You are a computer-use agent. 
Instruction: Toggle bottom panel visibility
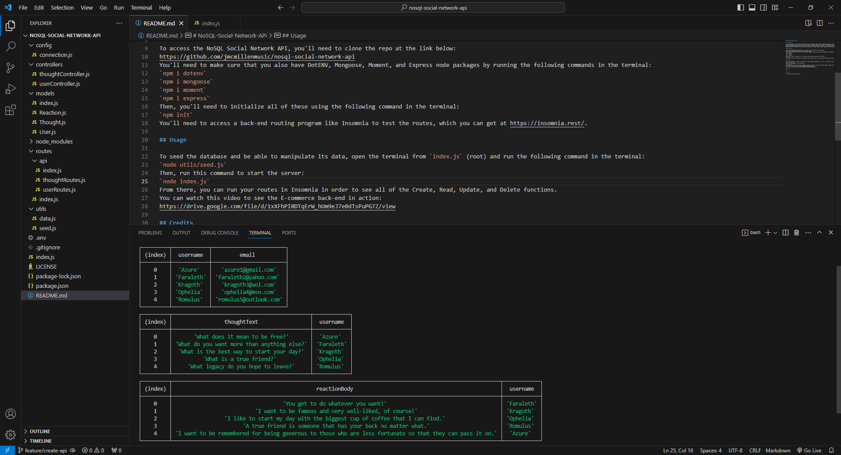coord(752,7)
